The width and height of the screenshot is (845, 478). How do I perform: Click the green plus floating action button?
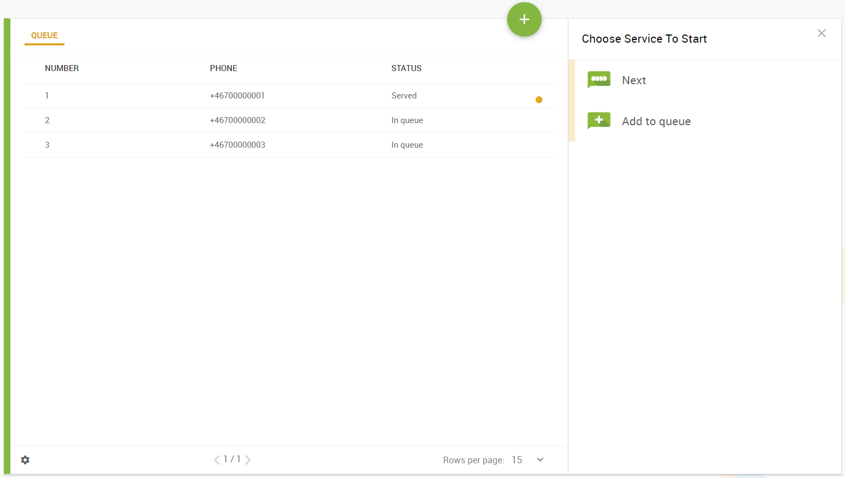point(524,20)
